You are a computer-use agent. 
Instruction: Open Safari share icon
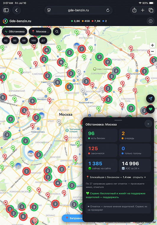click(134, 10)
